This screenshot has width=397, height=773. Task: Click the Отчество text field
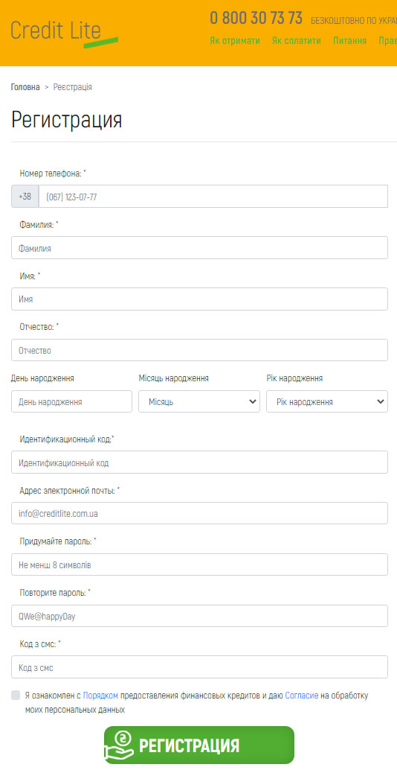(x=199, y=350)
